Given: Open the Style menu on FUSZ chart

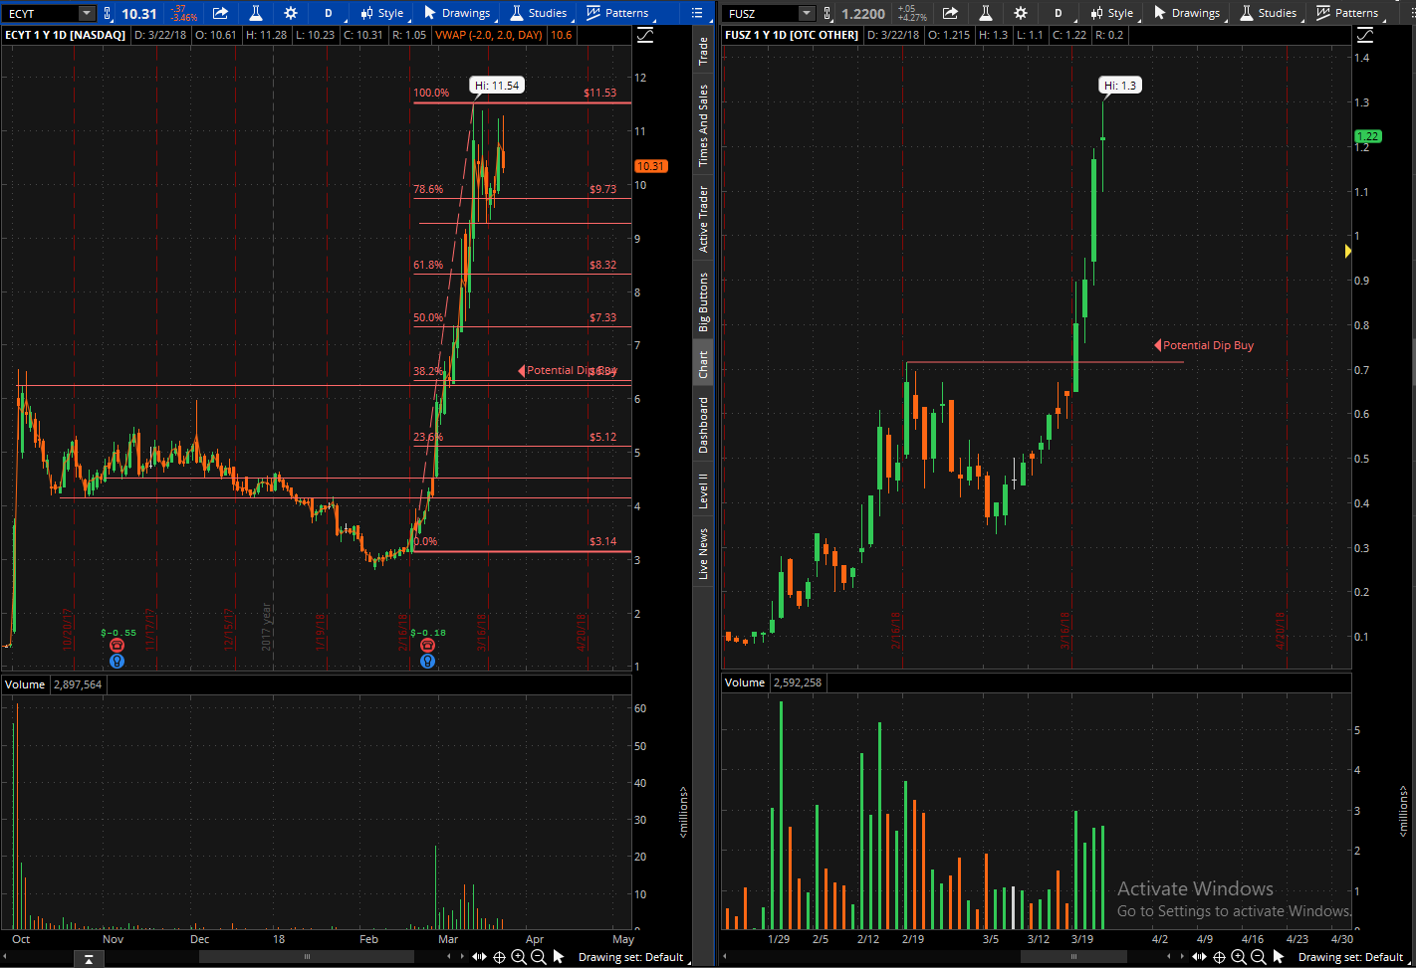Looking at the screenshot, I should coord(1111,13).
